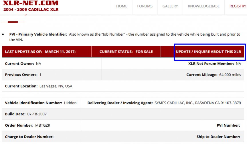Select the Symes Cadillac delivering dealer text

(x=198, y=103)
